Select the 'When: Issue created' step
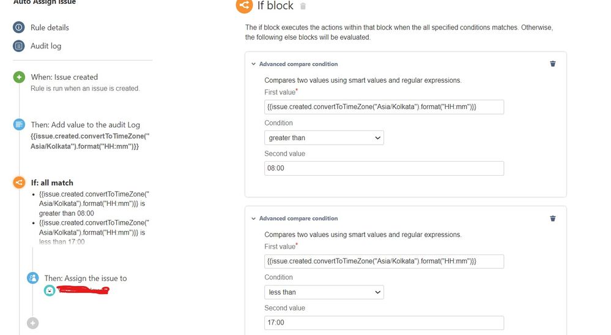The height and width of the screenshot is (335, 611). [x=64, y=77]
